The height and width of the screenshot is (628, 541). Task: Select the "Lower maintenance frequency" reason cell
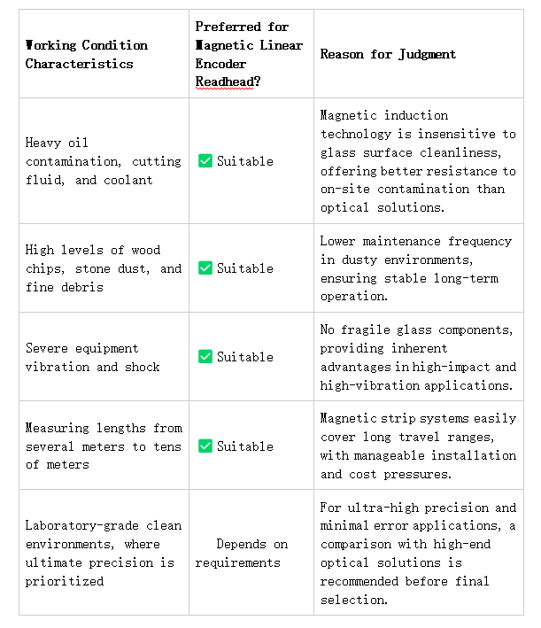(x=415, y=268)
